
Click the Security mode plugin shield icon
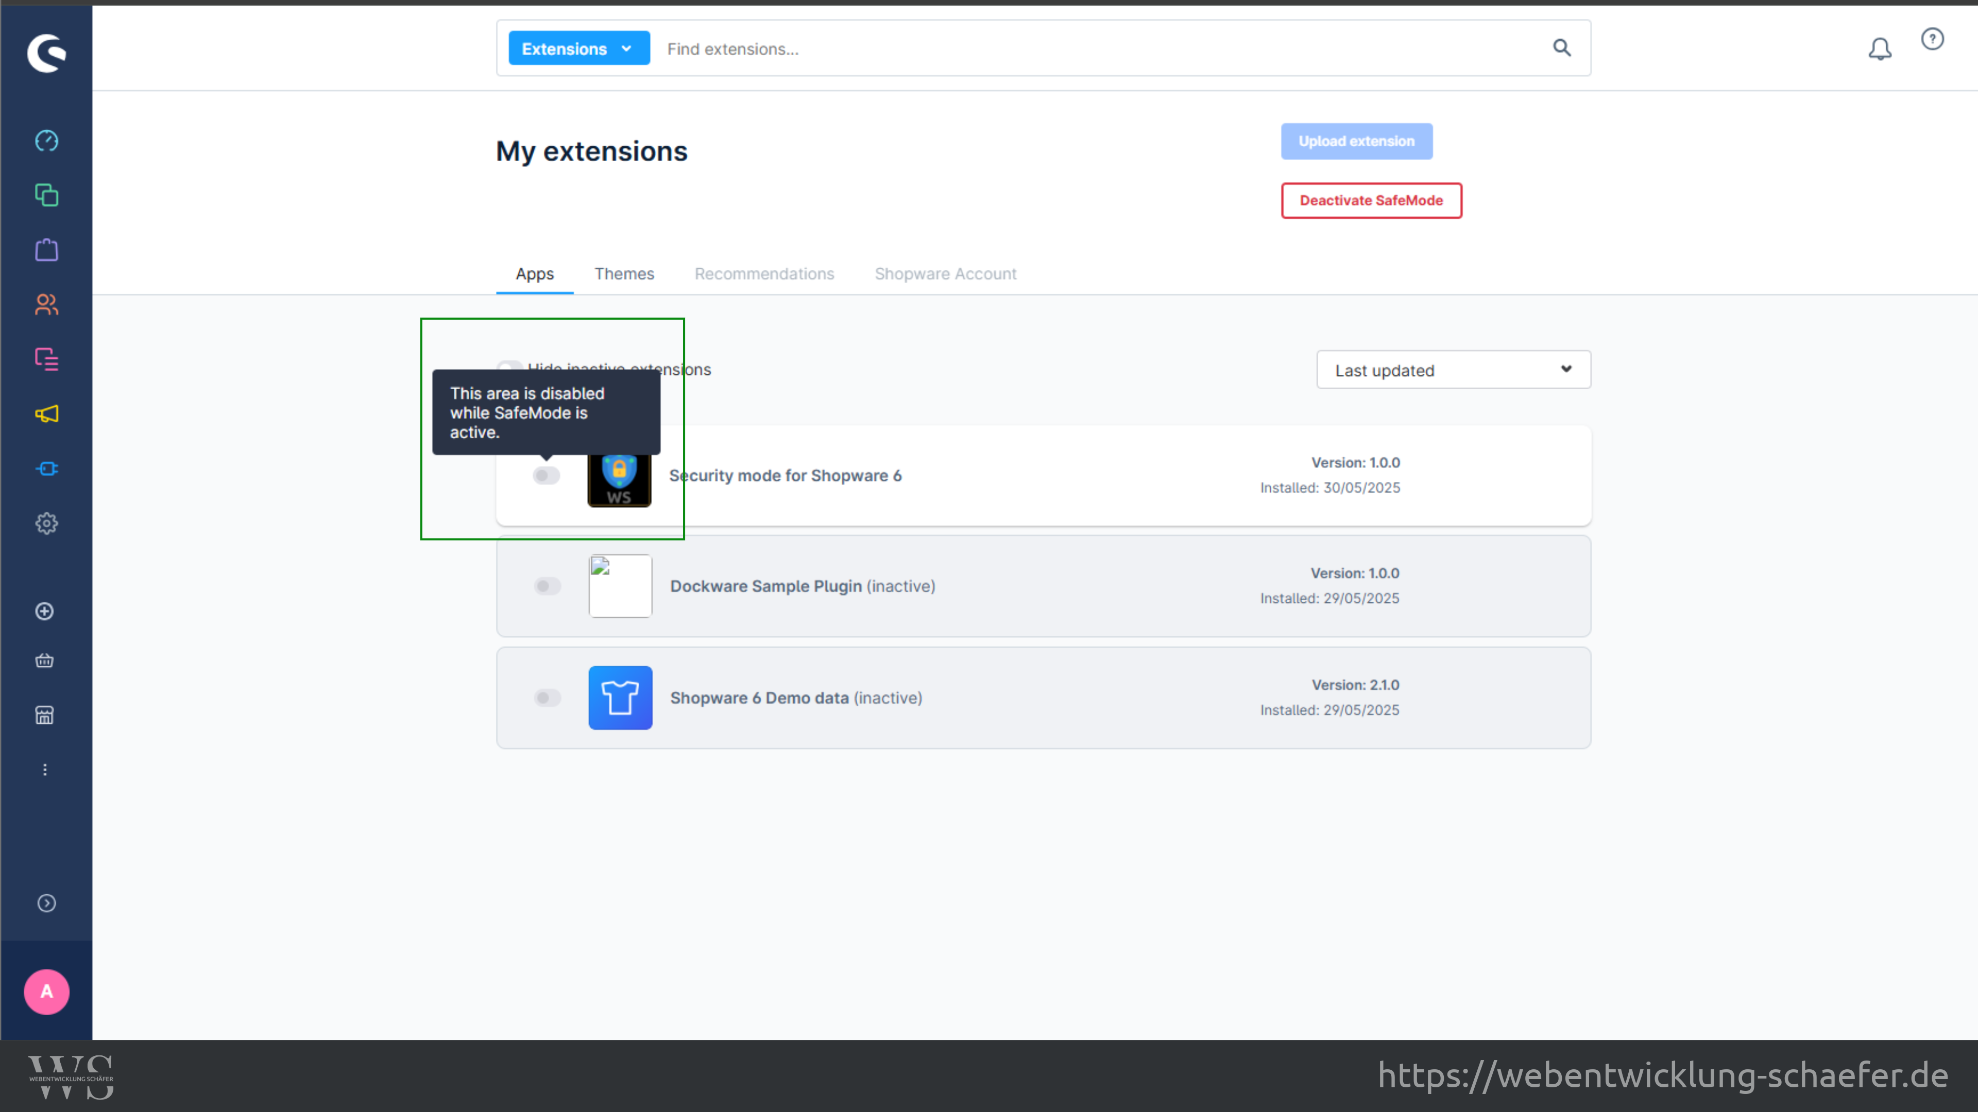620,480
